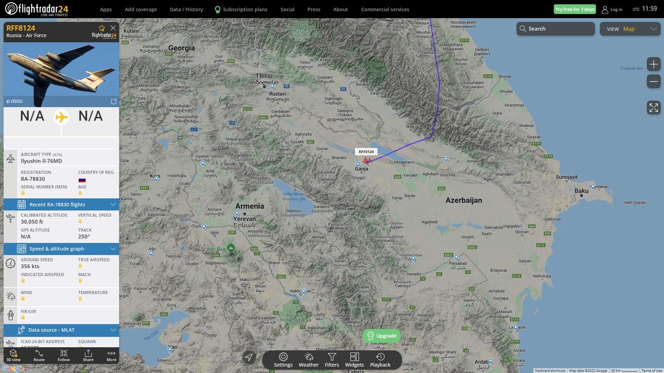The width and height of the screenshot is (664, 373).
Task: Toggle fullscreen map view
Action: (x=654, y=108)
